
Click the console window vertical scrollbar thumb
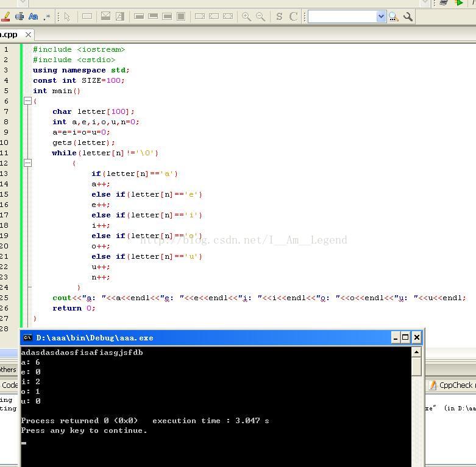(x=416, y=367)
